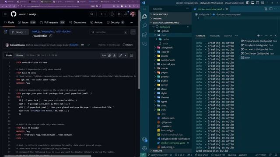Click Live Share in VS Code status bar
This screenshot has height=157, width=280.
201,155
